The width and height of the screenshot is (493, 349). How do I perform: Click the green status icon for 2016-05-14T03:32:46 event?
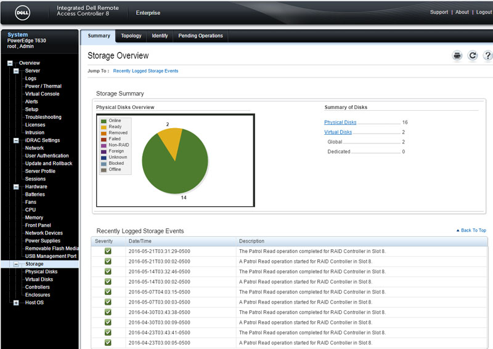click(108, 271)
